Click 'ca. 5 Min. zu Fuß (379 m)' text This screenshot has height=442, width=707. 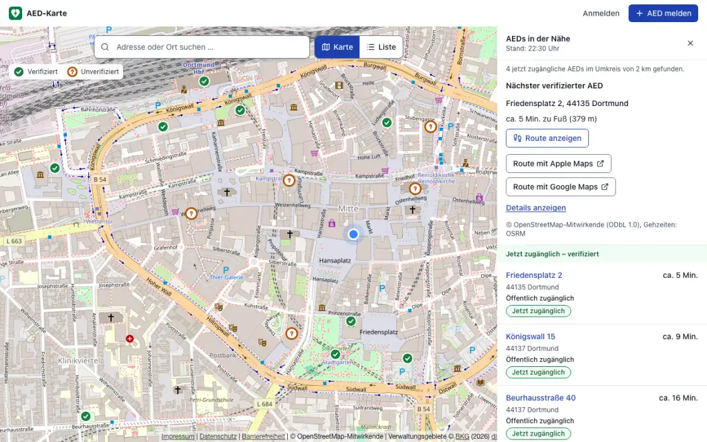pos(551,119)
